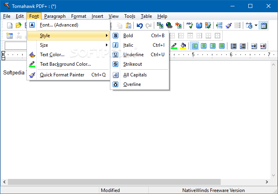Image resolution: width=278 pixels, height=194 pixels.
Task: Click scroll right arrow on horizontal scrollbar
Action: click(x=267, y=182)
